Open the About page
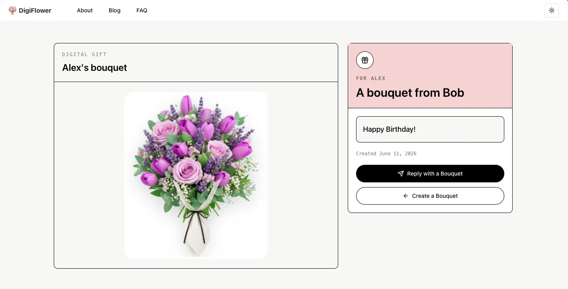The image size is (568, 289). (85, 10)
